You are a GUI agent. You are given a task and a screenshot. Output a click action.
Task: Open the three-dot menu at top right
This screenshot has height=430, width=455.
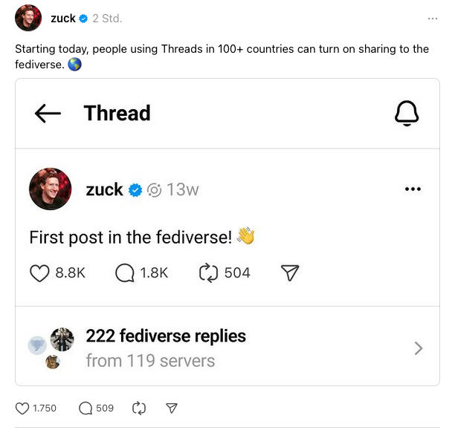[433, 18]
